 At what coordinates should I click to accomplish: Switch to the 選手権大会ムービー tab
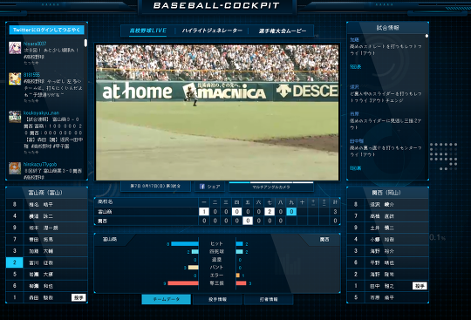pos(283,31)
